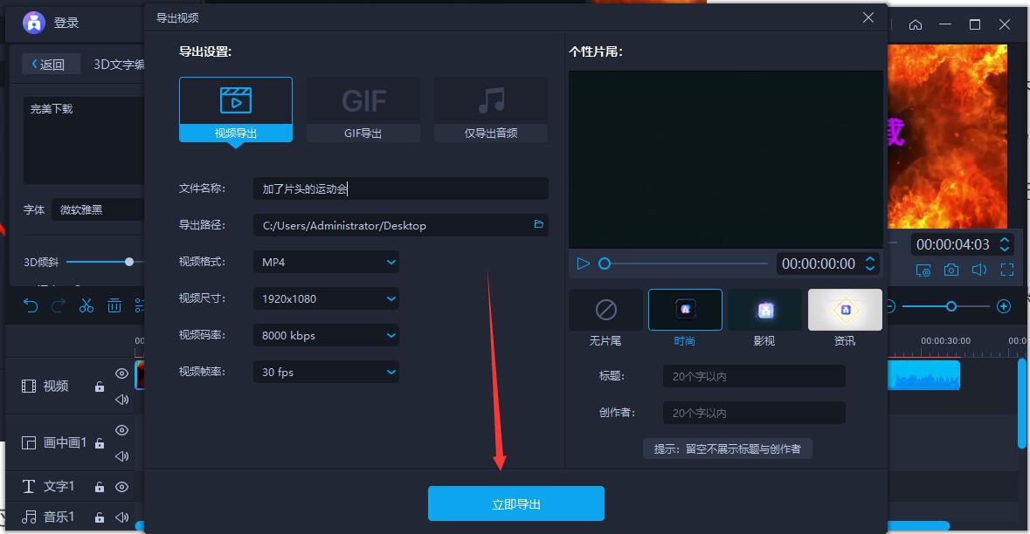Click the ending preview progress slider handle

605,264
